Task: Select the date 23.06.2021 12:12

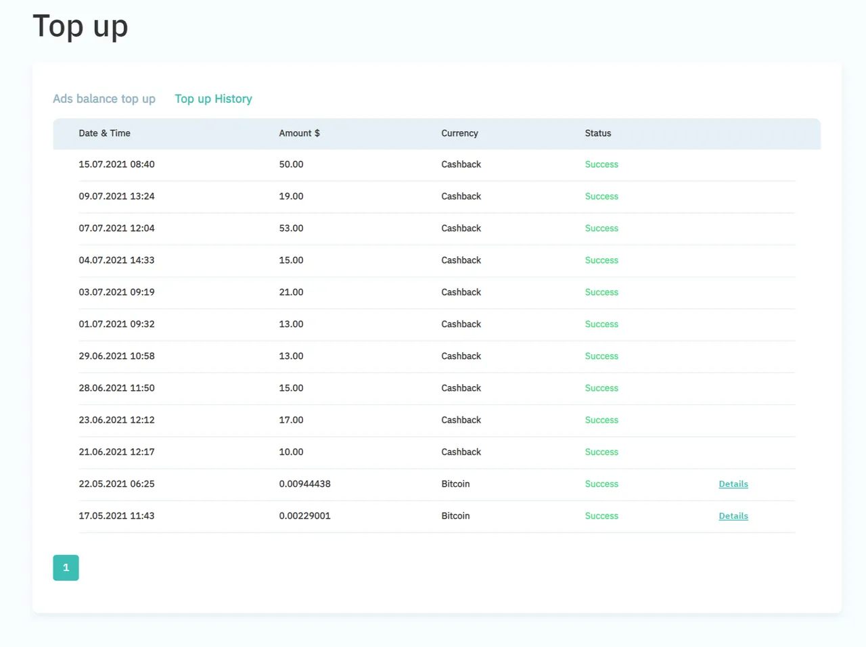Action: click(116, 420)
